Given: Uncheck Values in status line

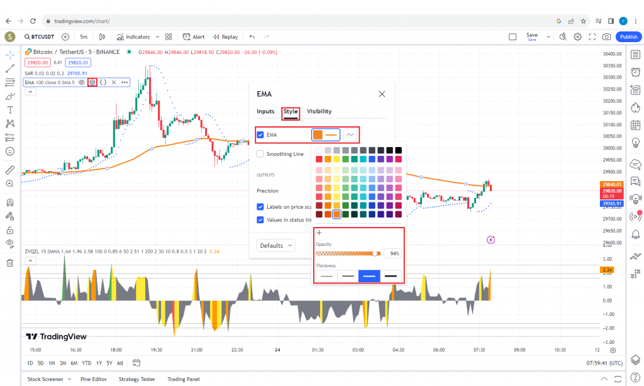Looking at the screenshot, I should [260, 220].
